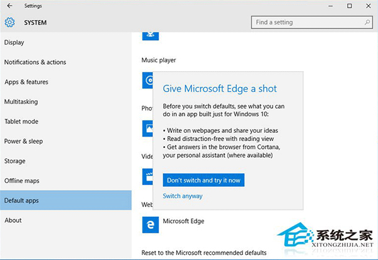Click Give Microsoft Edge a shot title
Viewport: 378px width, 260px height.
220,89
